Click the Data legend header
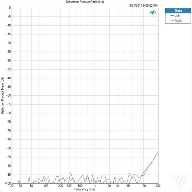This screenshot has height=192, width=192. pyautogui.click(x=178, y=10)
